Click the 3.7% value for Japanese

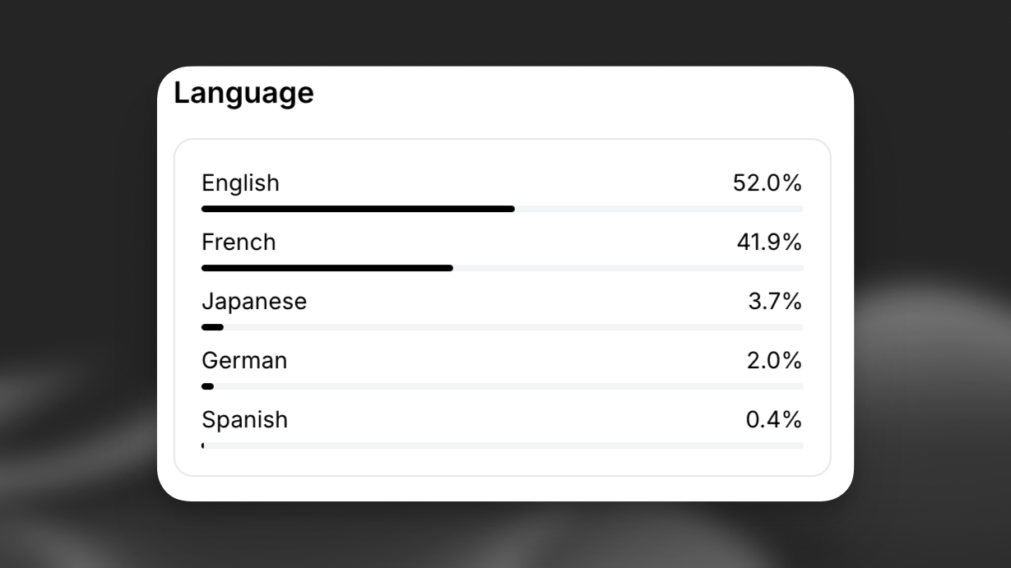click(x=777, y=302)
